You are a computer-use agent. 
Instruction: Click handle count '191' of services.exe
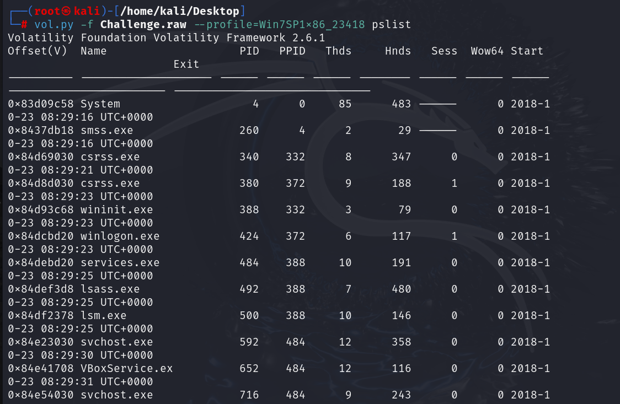click(402, 262)
